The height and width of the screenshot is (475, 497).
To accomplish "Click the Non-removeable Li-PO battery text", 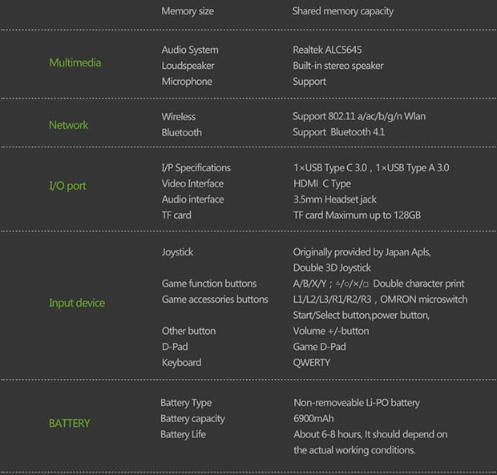I will point(356,403).
